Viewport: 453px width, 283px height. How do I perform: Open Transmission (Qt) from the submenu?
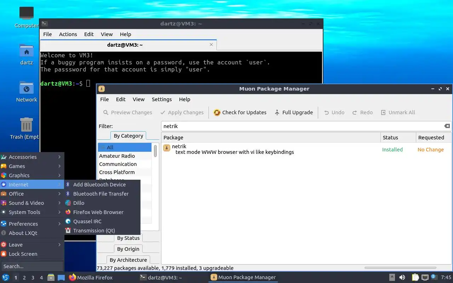102,231
